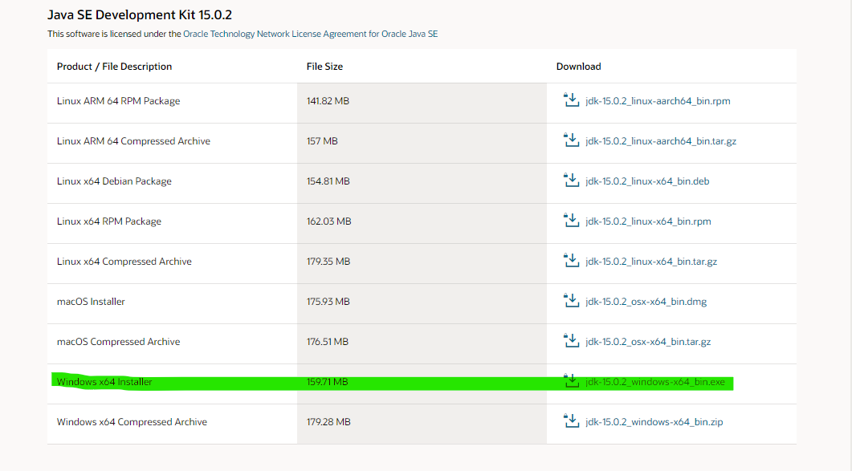Download jdk-15.0.2_linux-aarch64_bin.tar.gz link
Image resolution: width=852 pixels, height=471 pixels.
tap(661, 141)
